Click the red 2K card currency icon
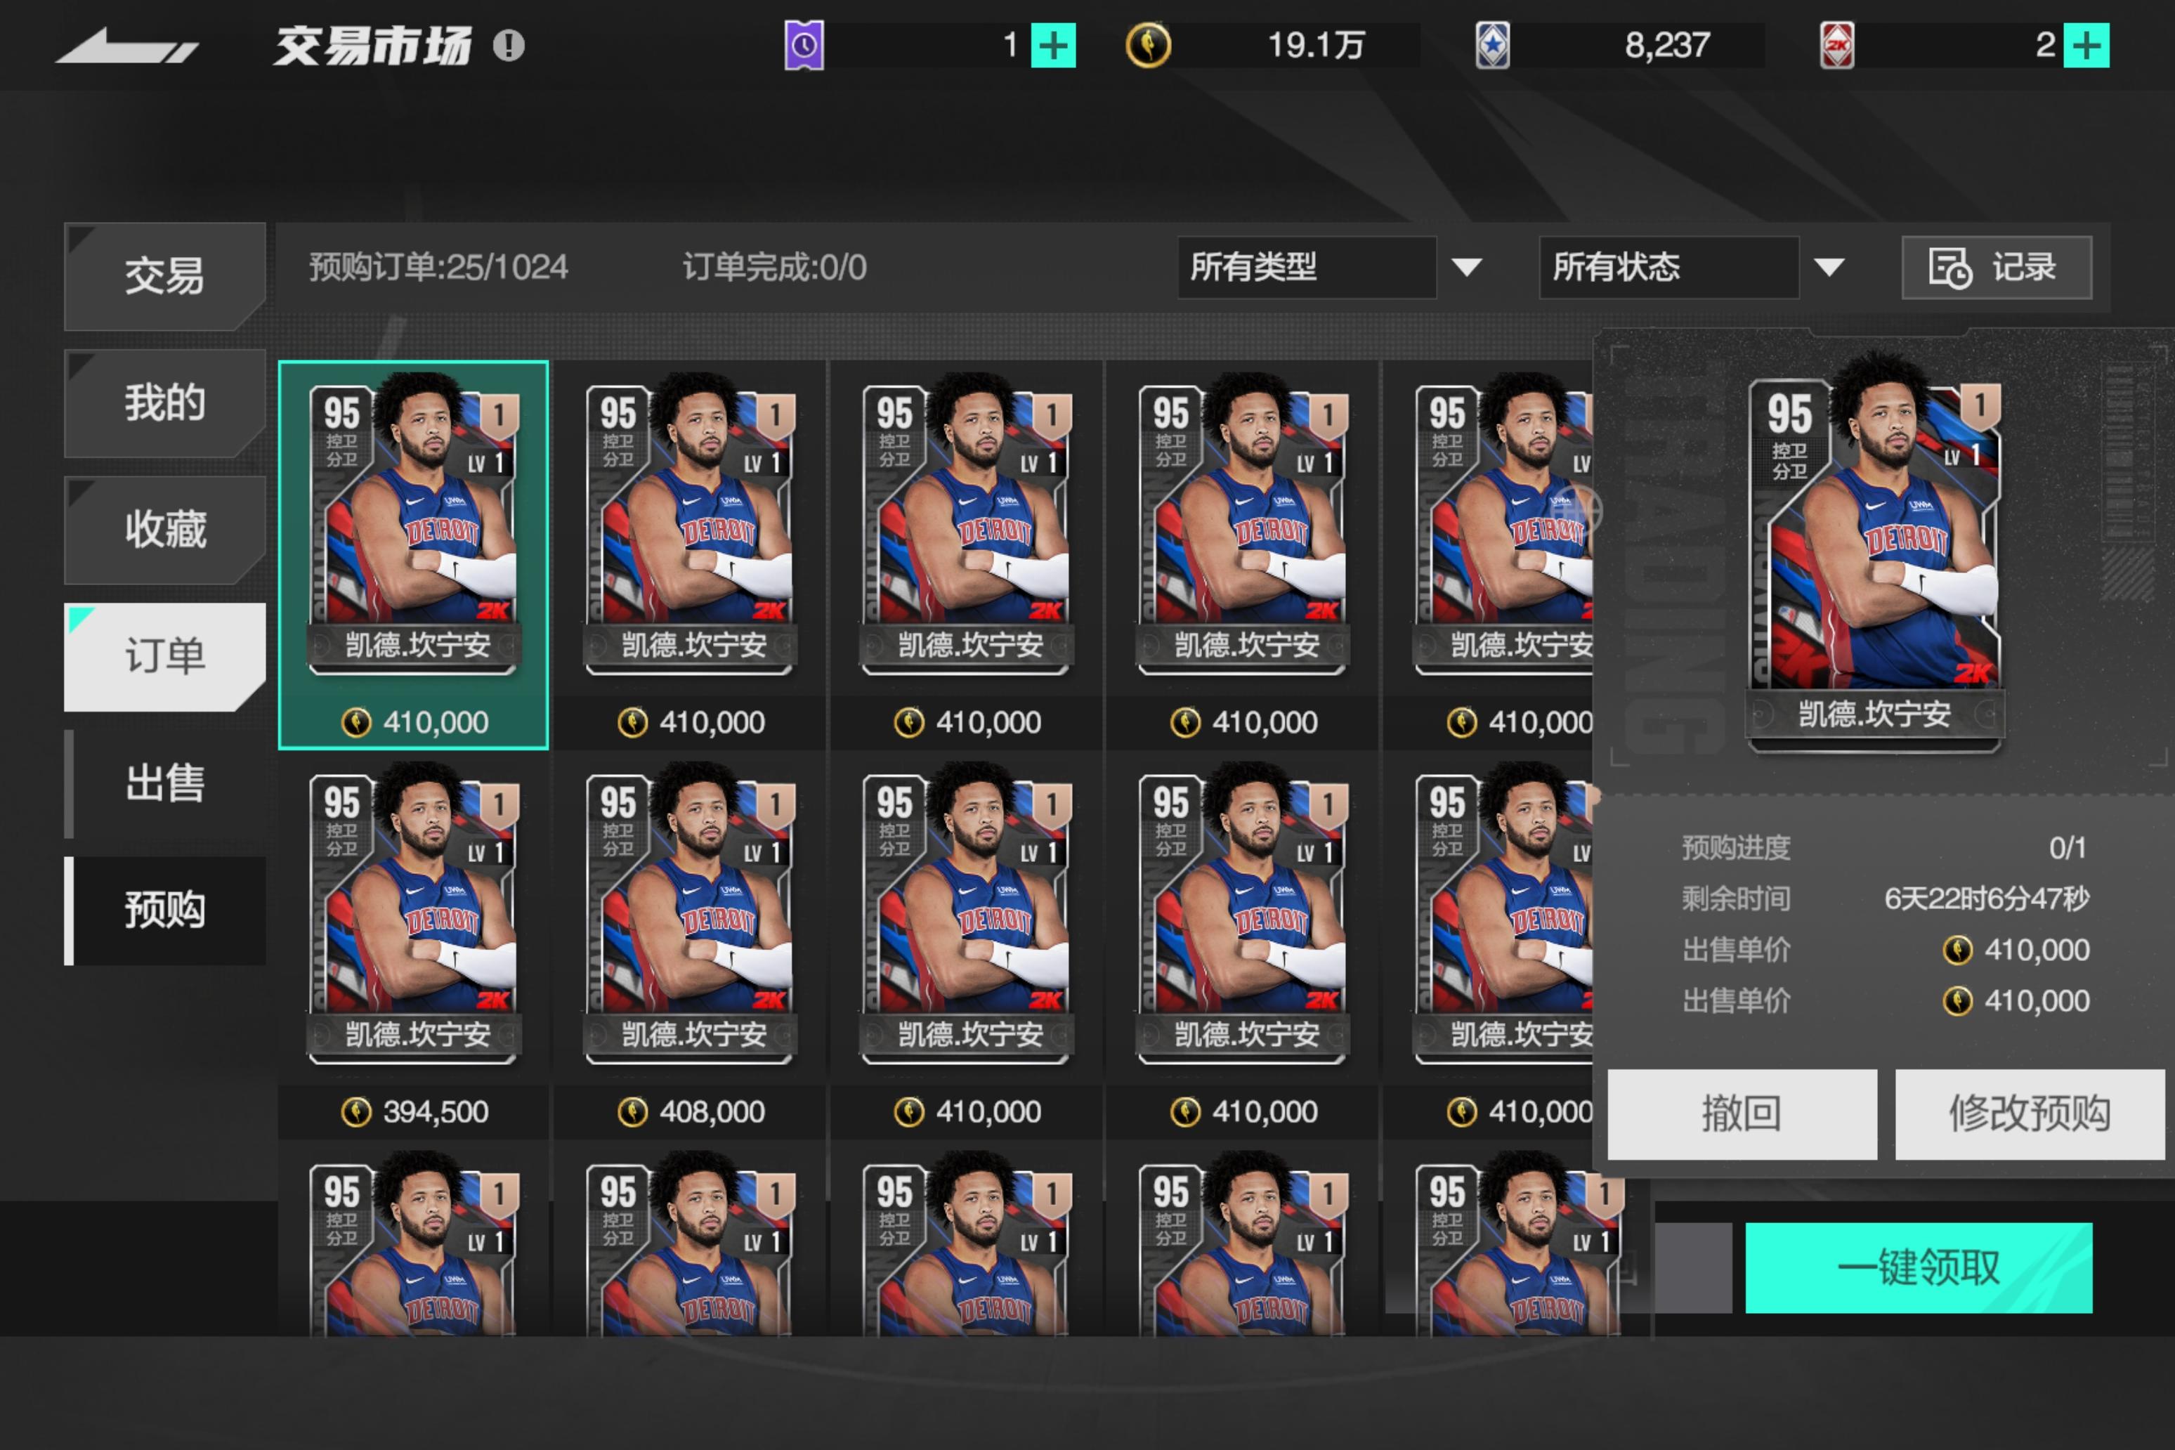This screenshot has width=2175, height=1450. 1836,45
